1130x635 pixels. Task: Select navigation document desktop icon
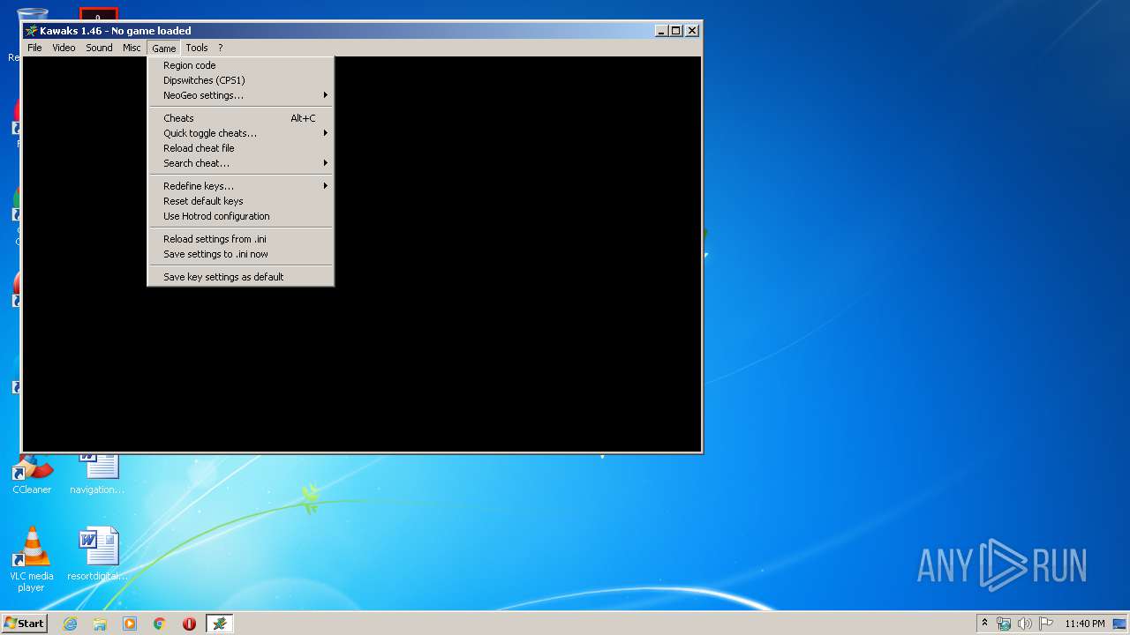97,474
